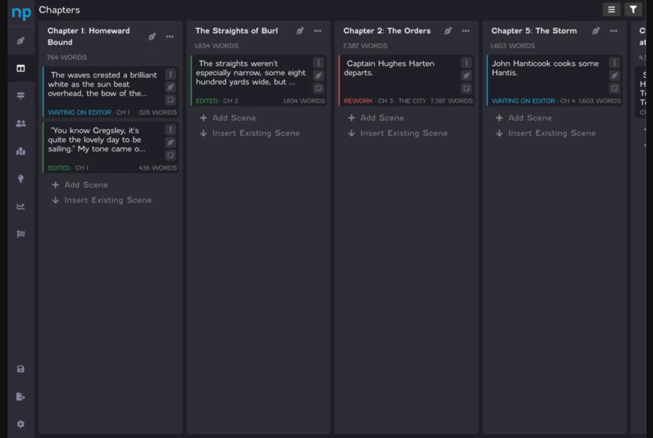Viewport: 653px width, 438px height.
Task: Click the export document icon in sidebar
Action: (21, 397)
